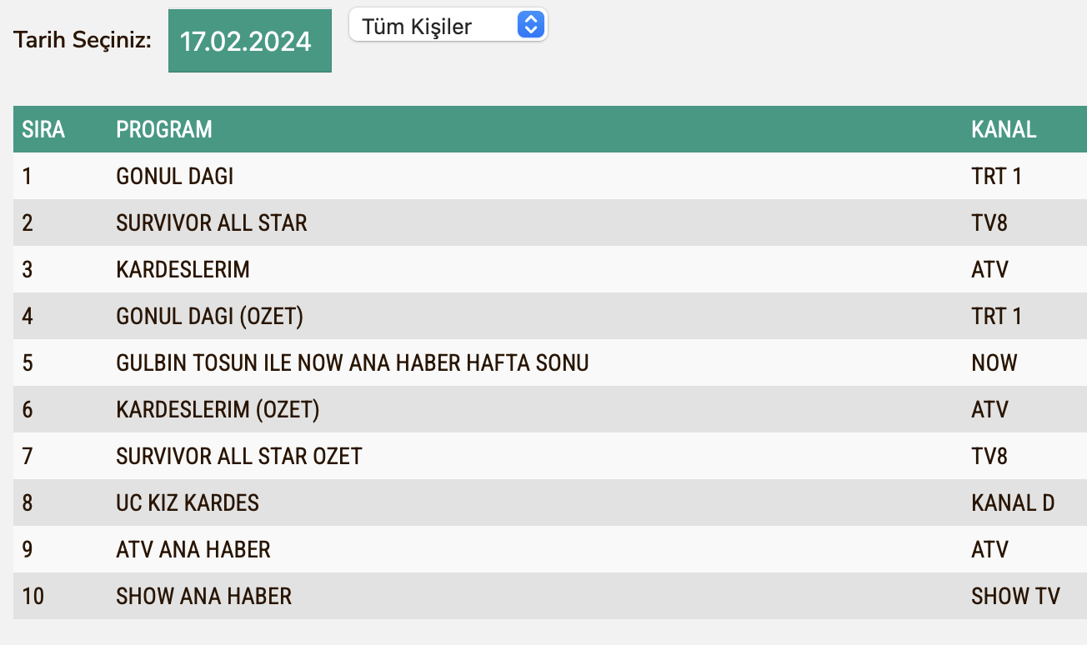Click SURVIVOR ALL STAR OZET entry

click(239, 457)
